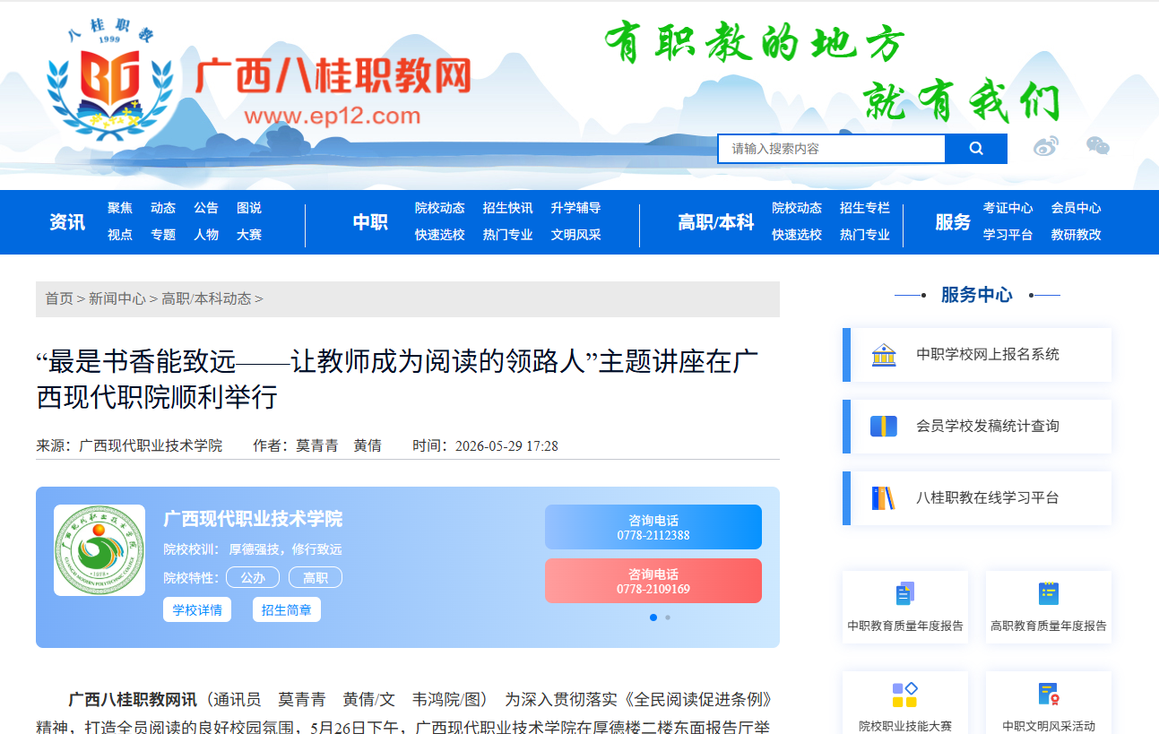Click the timestamp 2026-05-29 17:28
Viewport: 1159px width, 734px height.
click(506, 446)
